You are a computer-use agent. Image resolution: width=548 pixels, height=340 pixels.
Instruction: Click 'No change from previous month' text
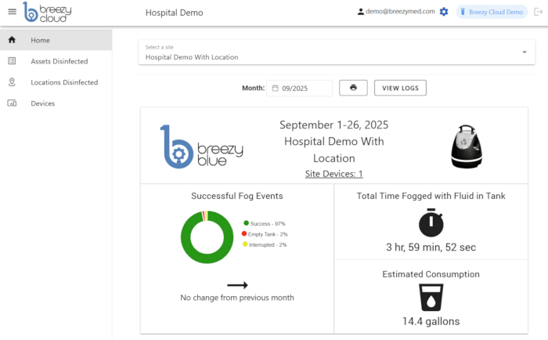237,298
